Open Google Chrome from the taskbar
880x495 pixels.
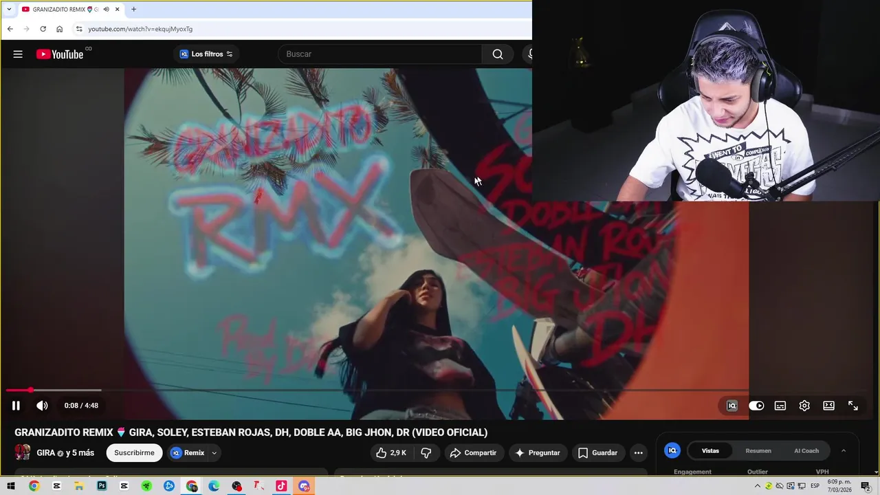point(34,486)
